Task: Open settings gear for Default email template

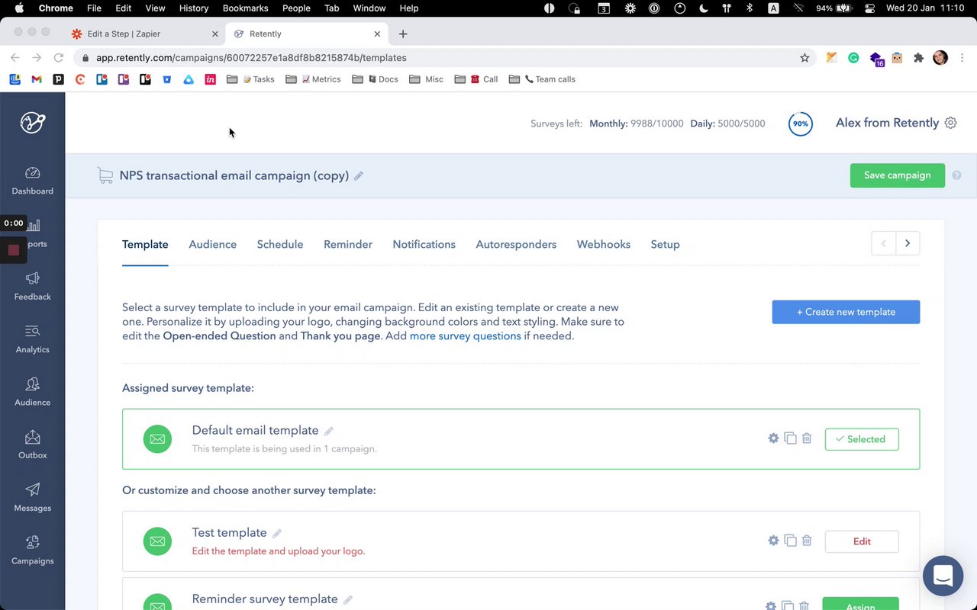Action: point(773,438)
